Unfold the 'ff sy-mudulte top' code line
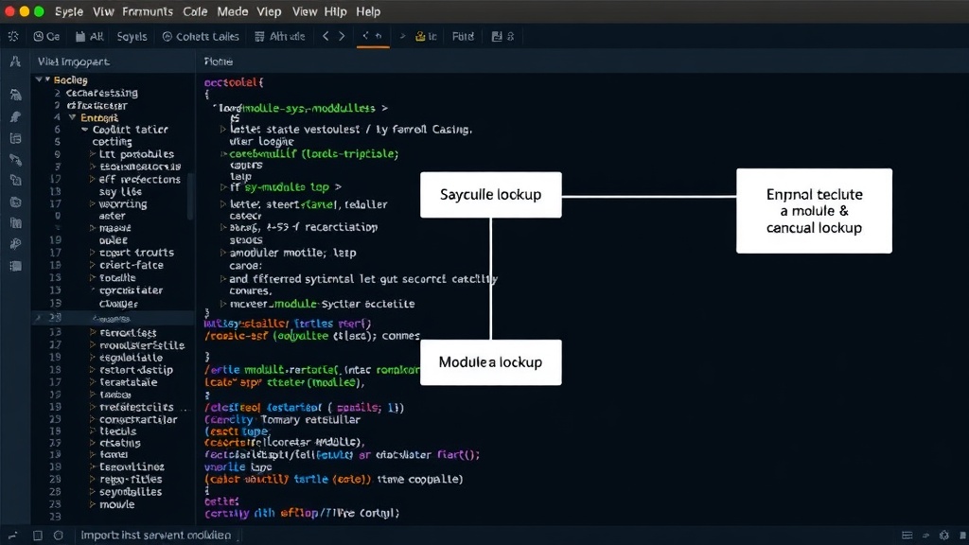The width and height of the screenshot is (969, 545). tap(223, 186)
